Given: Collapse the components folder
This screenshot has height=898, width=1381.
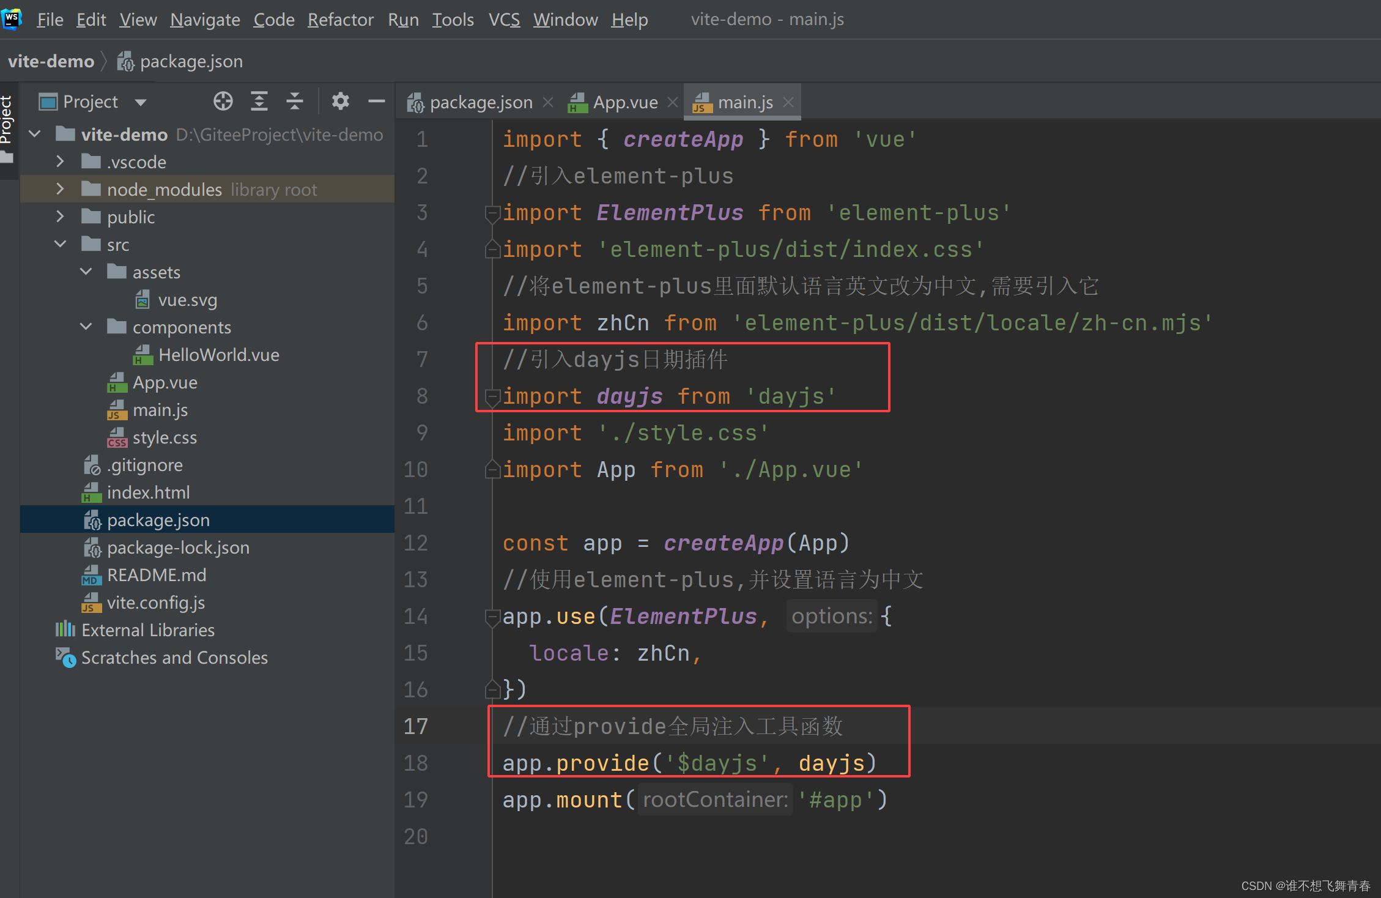Looking at the screenshot, I should 86,327.
